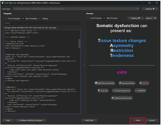Open the Savarese/Notes hint button
Viewport: 161px width, 125px height.
[127, 83]
